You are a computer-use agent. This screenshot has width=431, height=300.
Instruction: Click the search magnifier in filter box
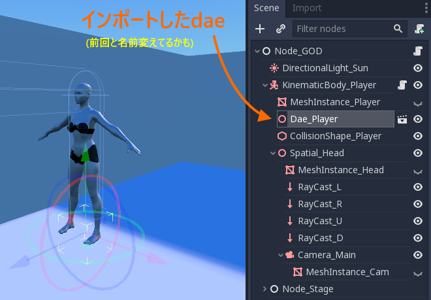[398, 28]
